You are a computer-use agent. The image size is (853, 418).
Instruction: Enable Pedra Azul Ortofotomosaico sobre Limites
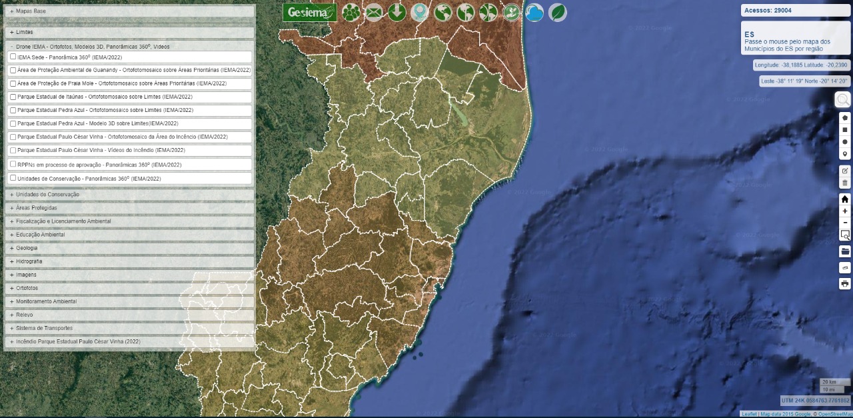click(x=13, y=110)
